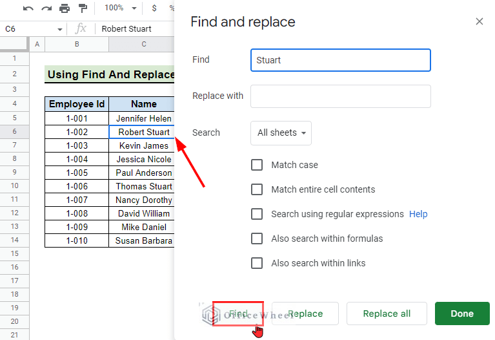Tick Match entire cell contents
The width and height of the screenshot is (495, 340).
tap(257, 189)
